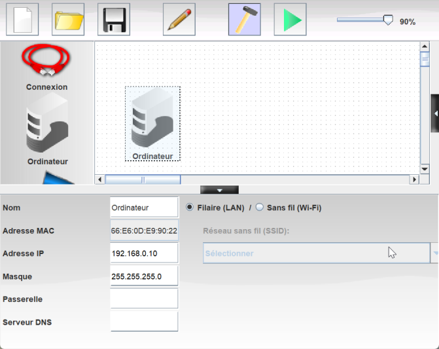The height and width of the screenshot is (349, 439).
Task: Switch to documentation mode with the pencil icon
Action: tap(179, 20)
